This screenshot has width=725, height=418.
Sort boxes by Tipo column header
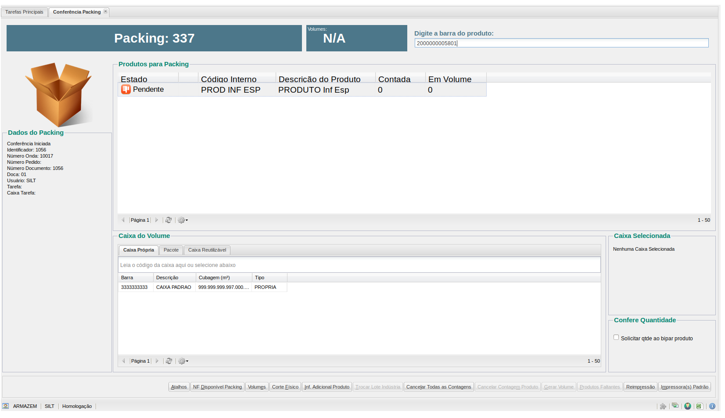[269, 277]
